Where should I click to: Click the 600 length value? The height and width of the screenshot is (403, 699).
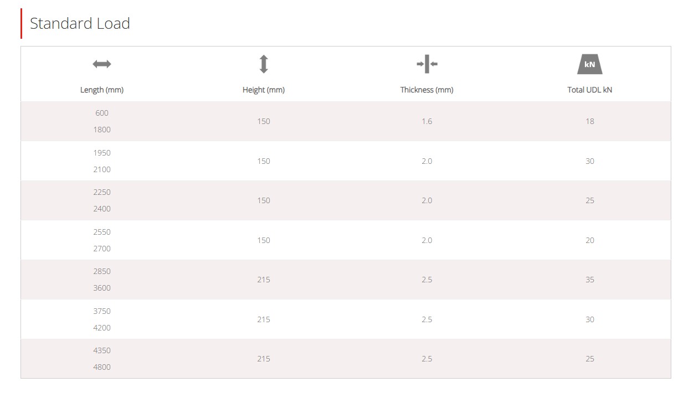point(102,113)
